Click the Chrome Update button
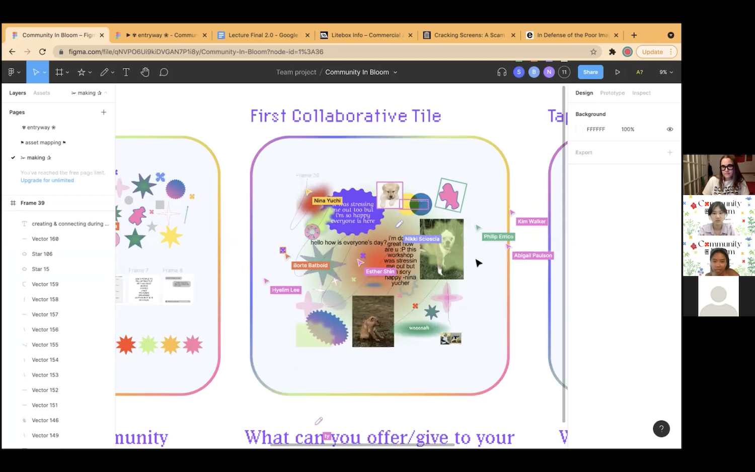 pos(656,51)
